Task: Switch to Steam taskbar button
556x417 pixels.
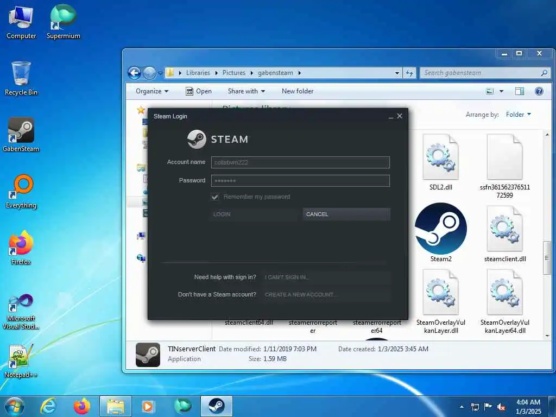Action: 216,406
